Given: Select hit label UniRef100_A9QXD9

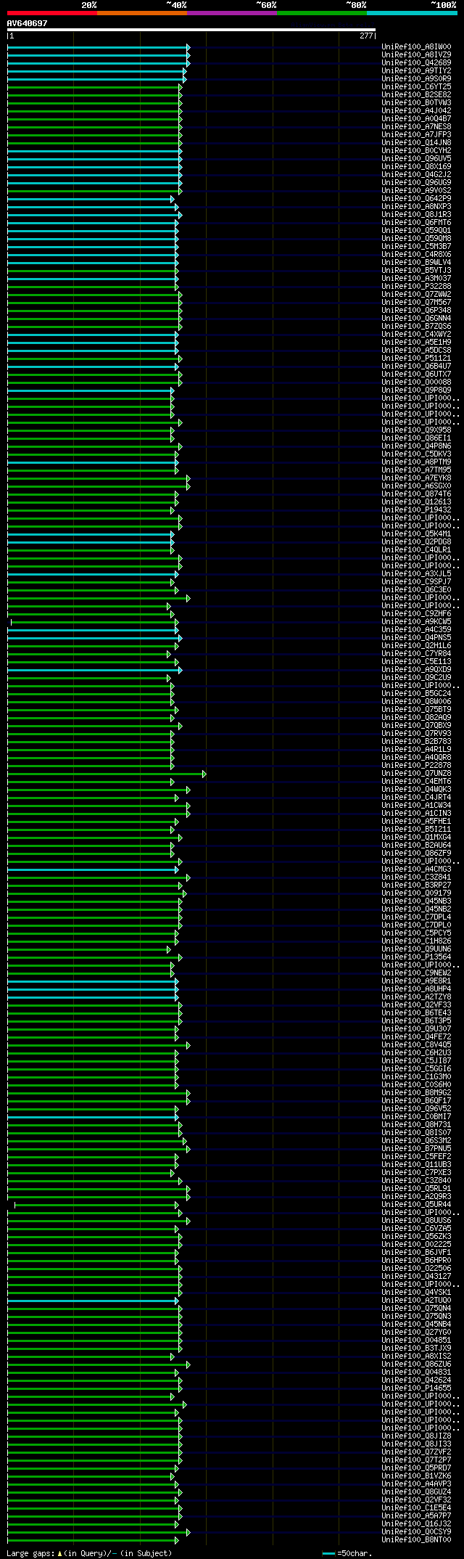Looking at the screenshot, I should tap(416, 670).
